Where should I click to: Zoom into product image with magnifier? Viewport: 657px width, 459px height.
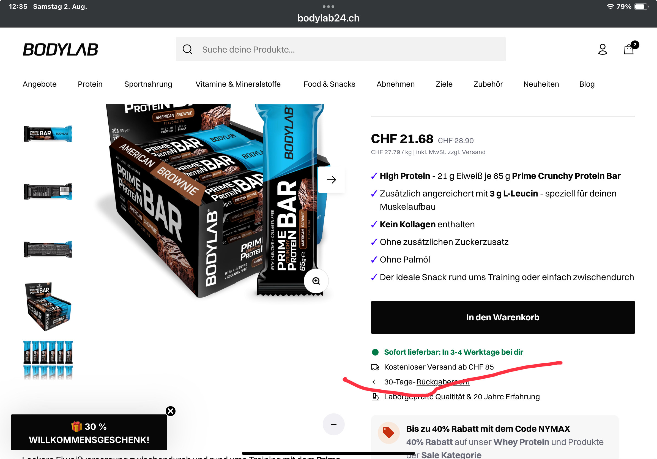(x=316, y=281)
